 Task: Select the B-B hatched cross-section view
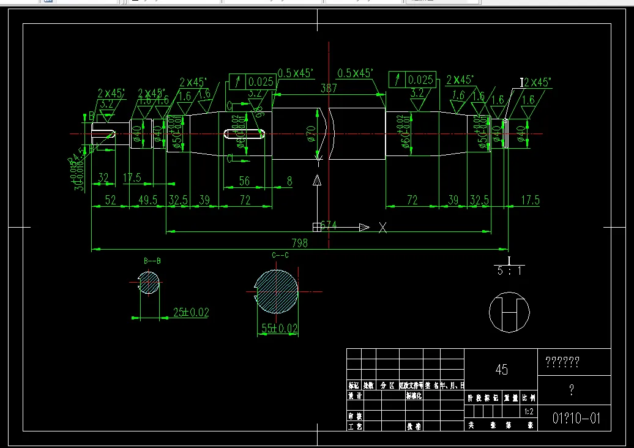click(148, 283)
